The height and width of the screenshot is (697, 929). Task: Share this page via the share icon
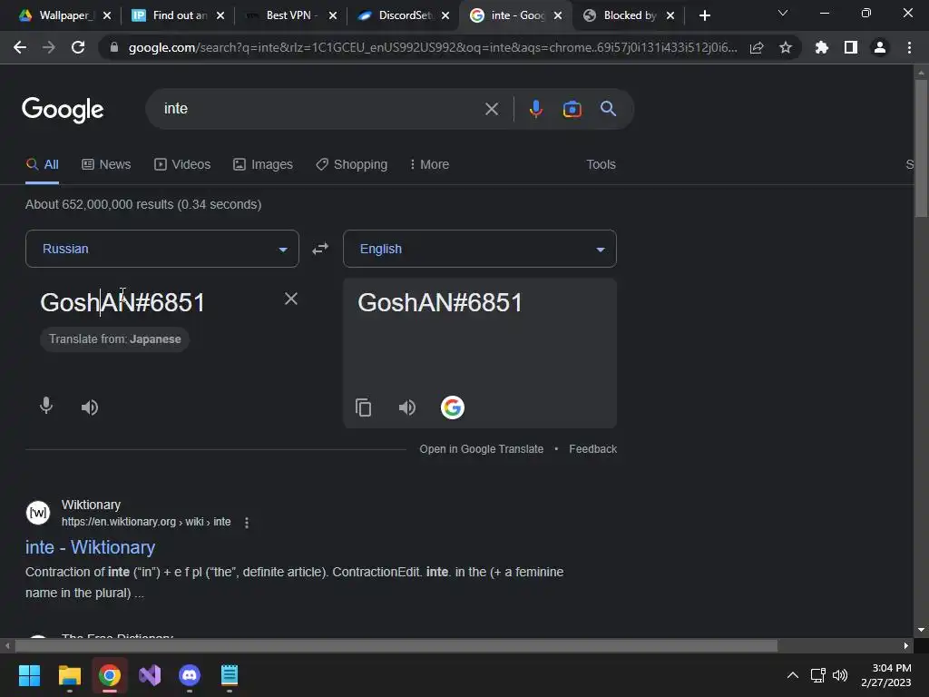[757, 47]
